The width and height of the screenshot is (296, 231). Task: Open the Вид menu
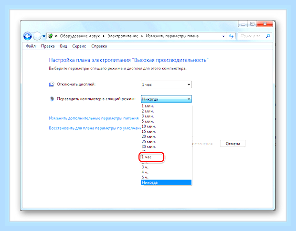point(63,46)
